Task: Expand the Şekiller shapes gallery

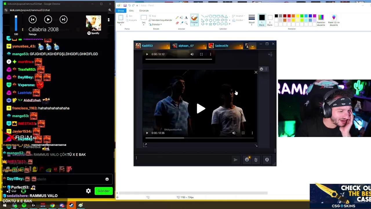Action: coord(230,24)
